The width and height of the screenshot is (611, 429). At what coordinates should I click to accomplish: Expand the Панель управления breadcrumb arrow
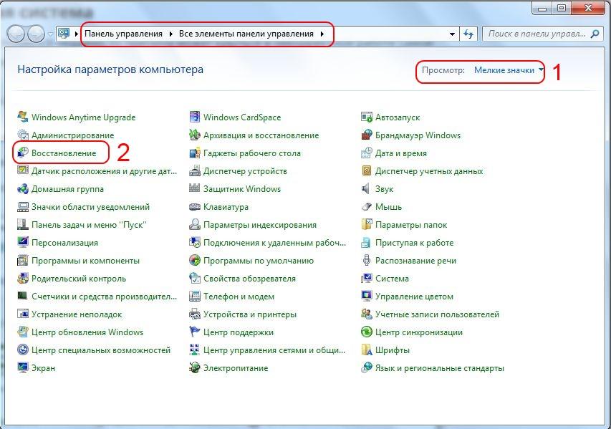tap(170, 34)
